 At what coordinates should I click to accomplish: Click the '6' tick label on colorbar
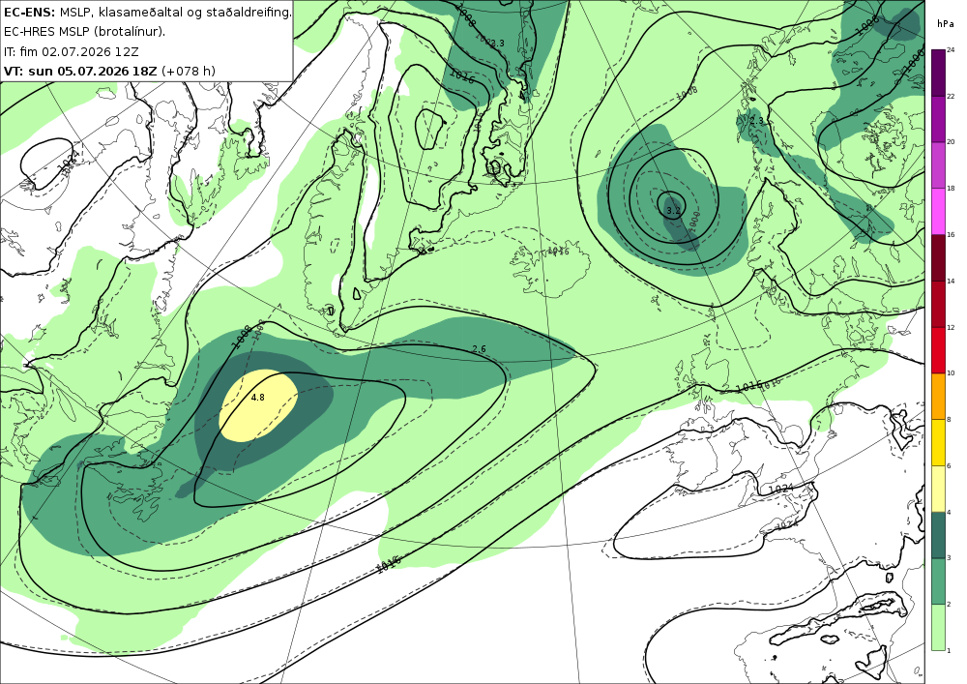tap(950, 465)
